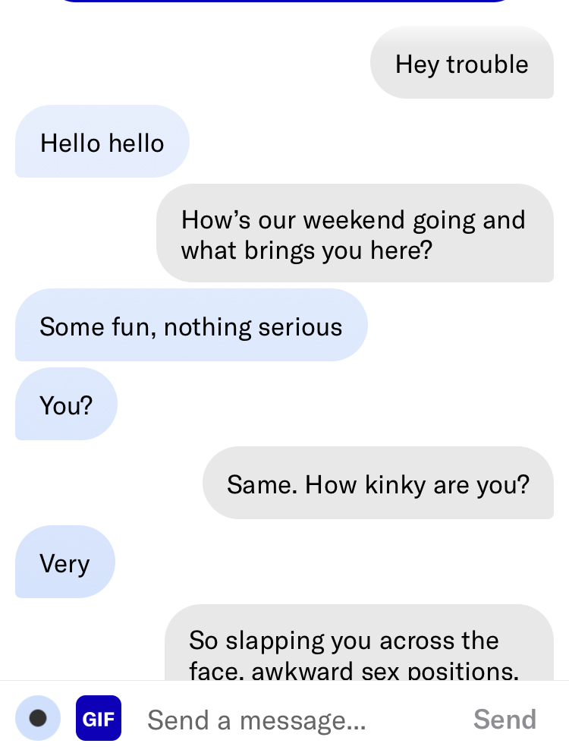
Task: Select the "Hello hello" received message
Action: [102, 141]
